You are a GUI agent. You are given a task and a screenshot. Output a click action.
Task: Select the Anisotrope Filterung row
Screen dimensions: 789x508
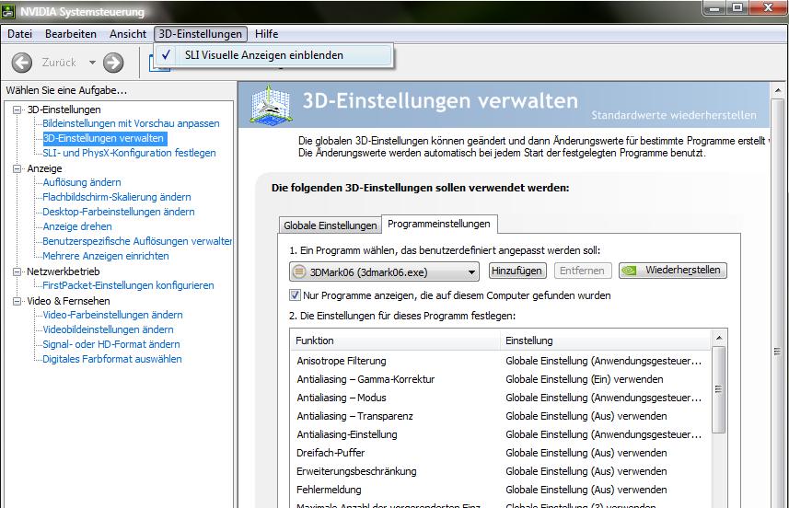pos(501,361)
